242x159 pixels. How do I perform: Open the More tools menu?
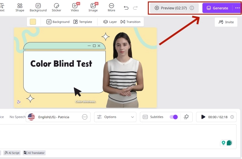coord(111,8)
